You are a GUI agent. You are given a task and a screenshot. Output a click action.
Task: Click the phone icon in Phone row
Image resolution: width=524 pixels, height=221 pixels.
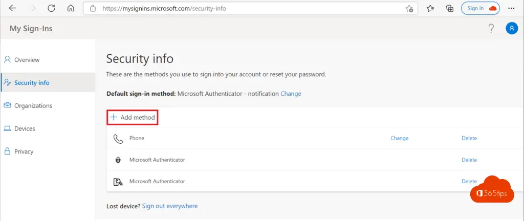[118, 139]
